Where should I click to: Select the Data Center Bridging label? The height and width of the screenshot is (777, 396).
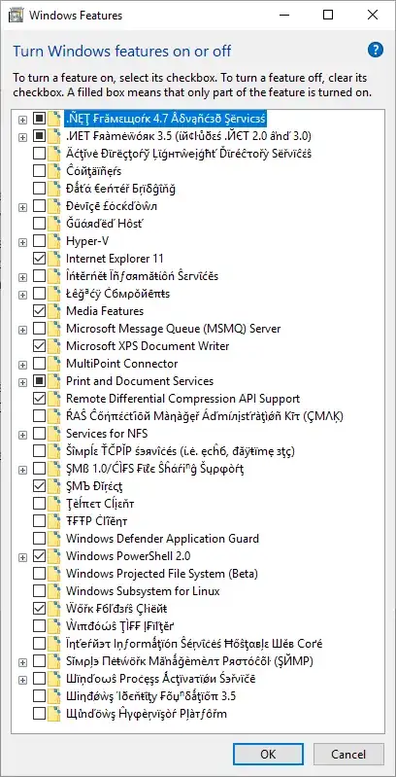pos(120,189)
